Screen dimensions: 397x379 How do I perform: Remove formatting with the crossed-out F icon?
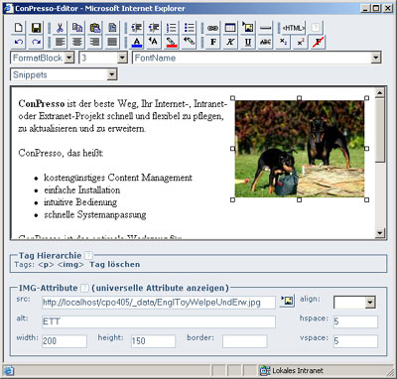318,42
